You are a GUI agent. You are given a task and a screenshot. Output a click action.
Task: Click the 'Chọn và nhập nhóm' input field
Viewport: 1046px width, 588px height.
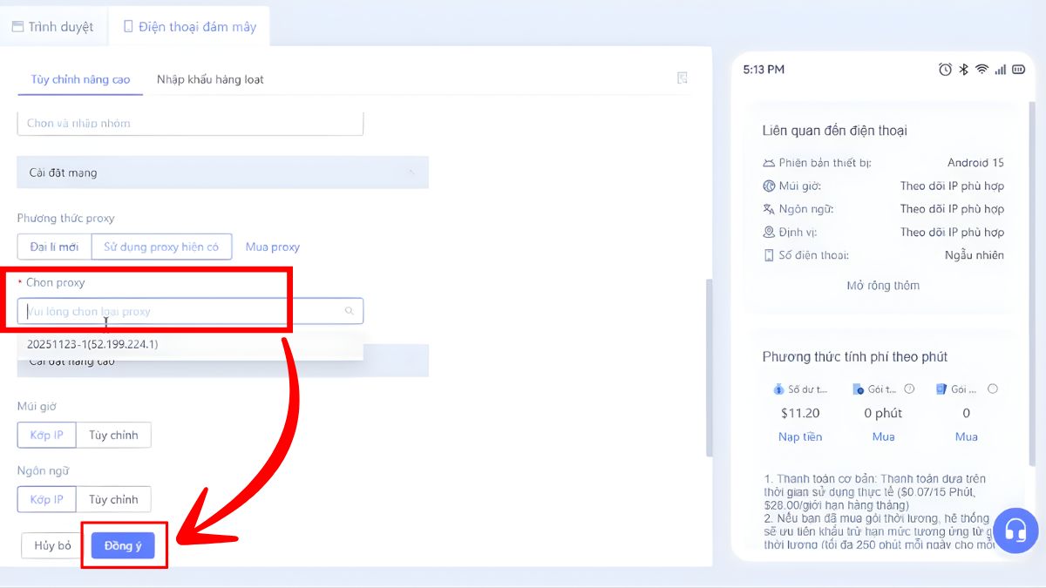tap(190, 123)
